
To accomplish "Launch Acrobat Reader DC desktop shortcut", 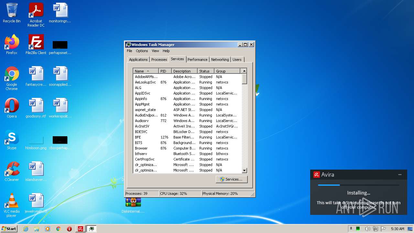I will coord(36,15).
